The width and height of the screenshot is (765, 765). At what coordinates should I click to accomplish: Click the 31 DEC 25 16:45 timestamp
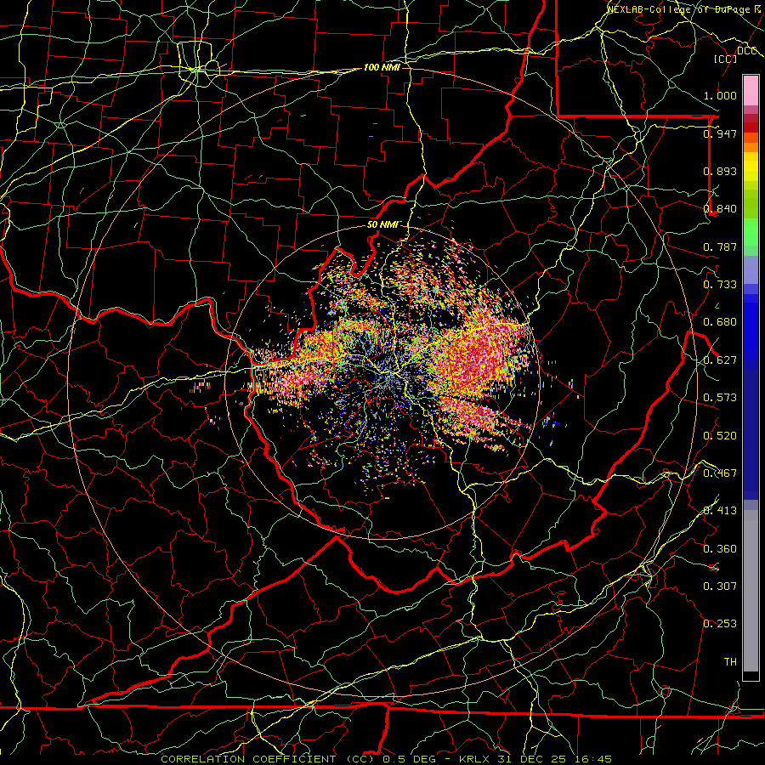pos(555,759)
